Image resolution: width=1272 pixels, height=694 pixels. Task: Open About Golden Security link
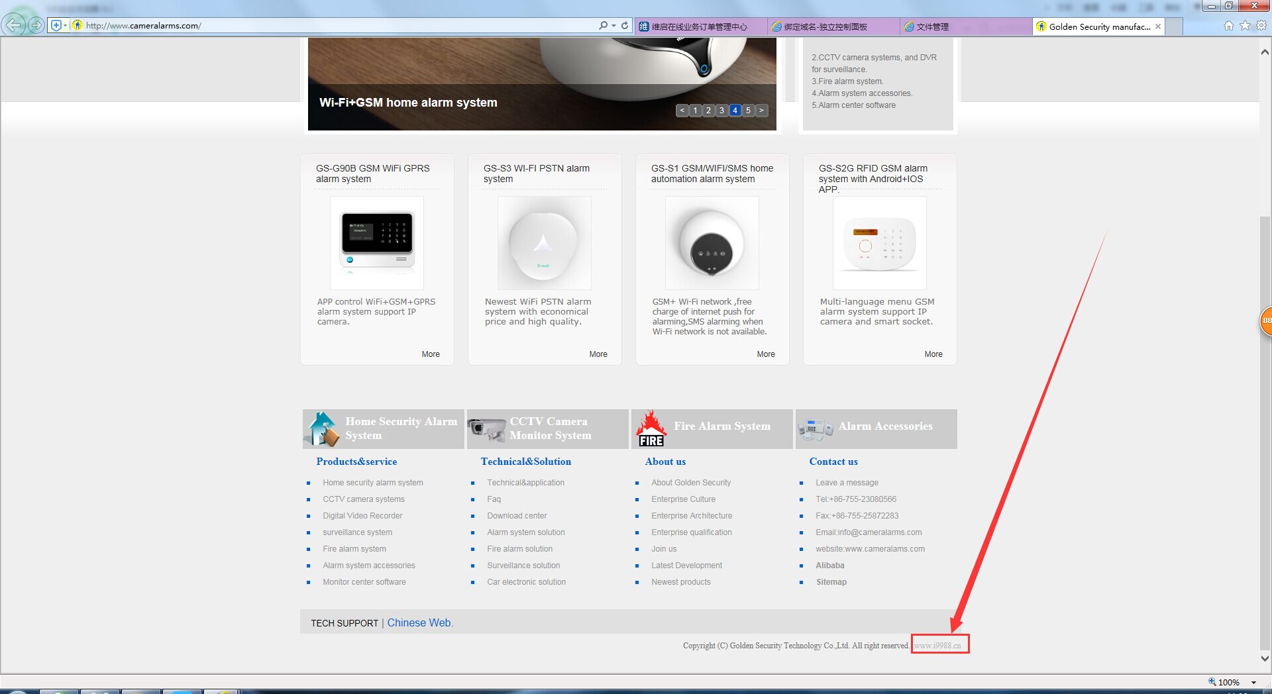coord(691,483)
